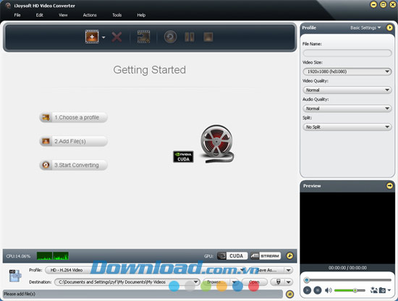Click the preview compare/people icon

click(374, 290)
